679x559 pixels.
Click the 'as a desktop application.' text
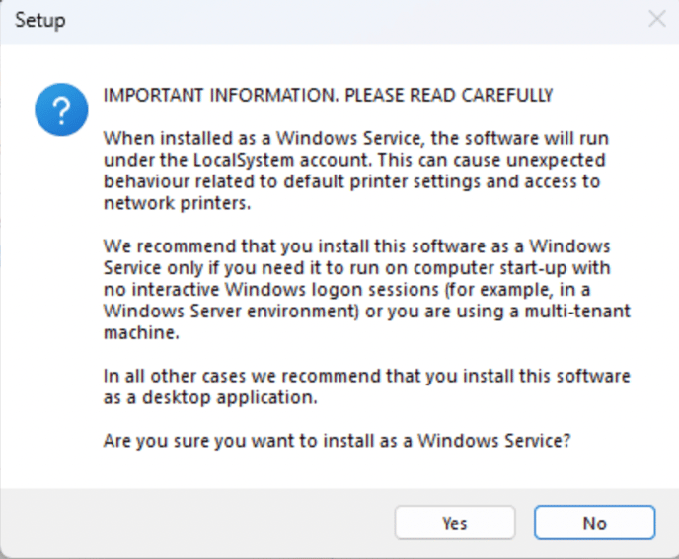[210, 397]
